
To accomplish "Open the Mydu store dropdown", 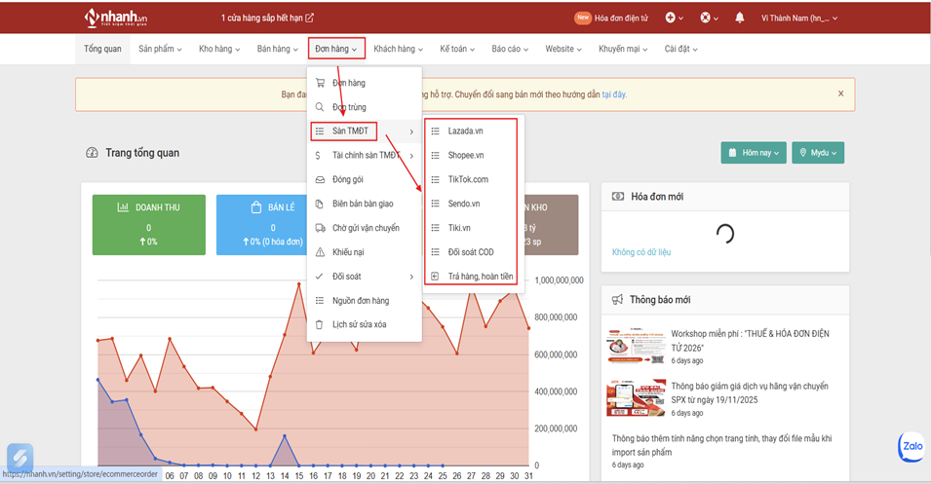I will point(818,153).
